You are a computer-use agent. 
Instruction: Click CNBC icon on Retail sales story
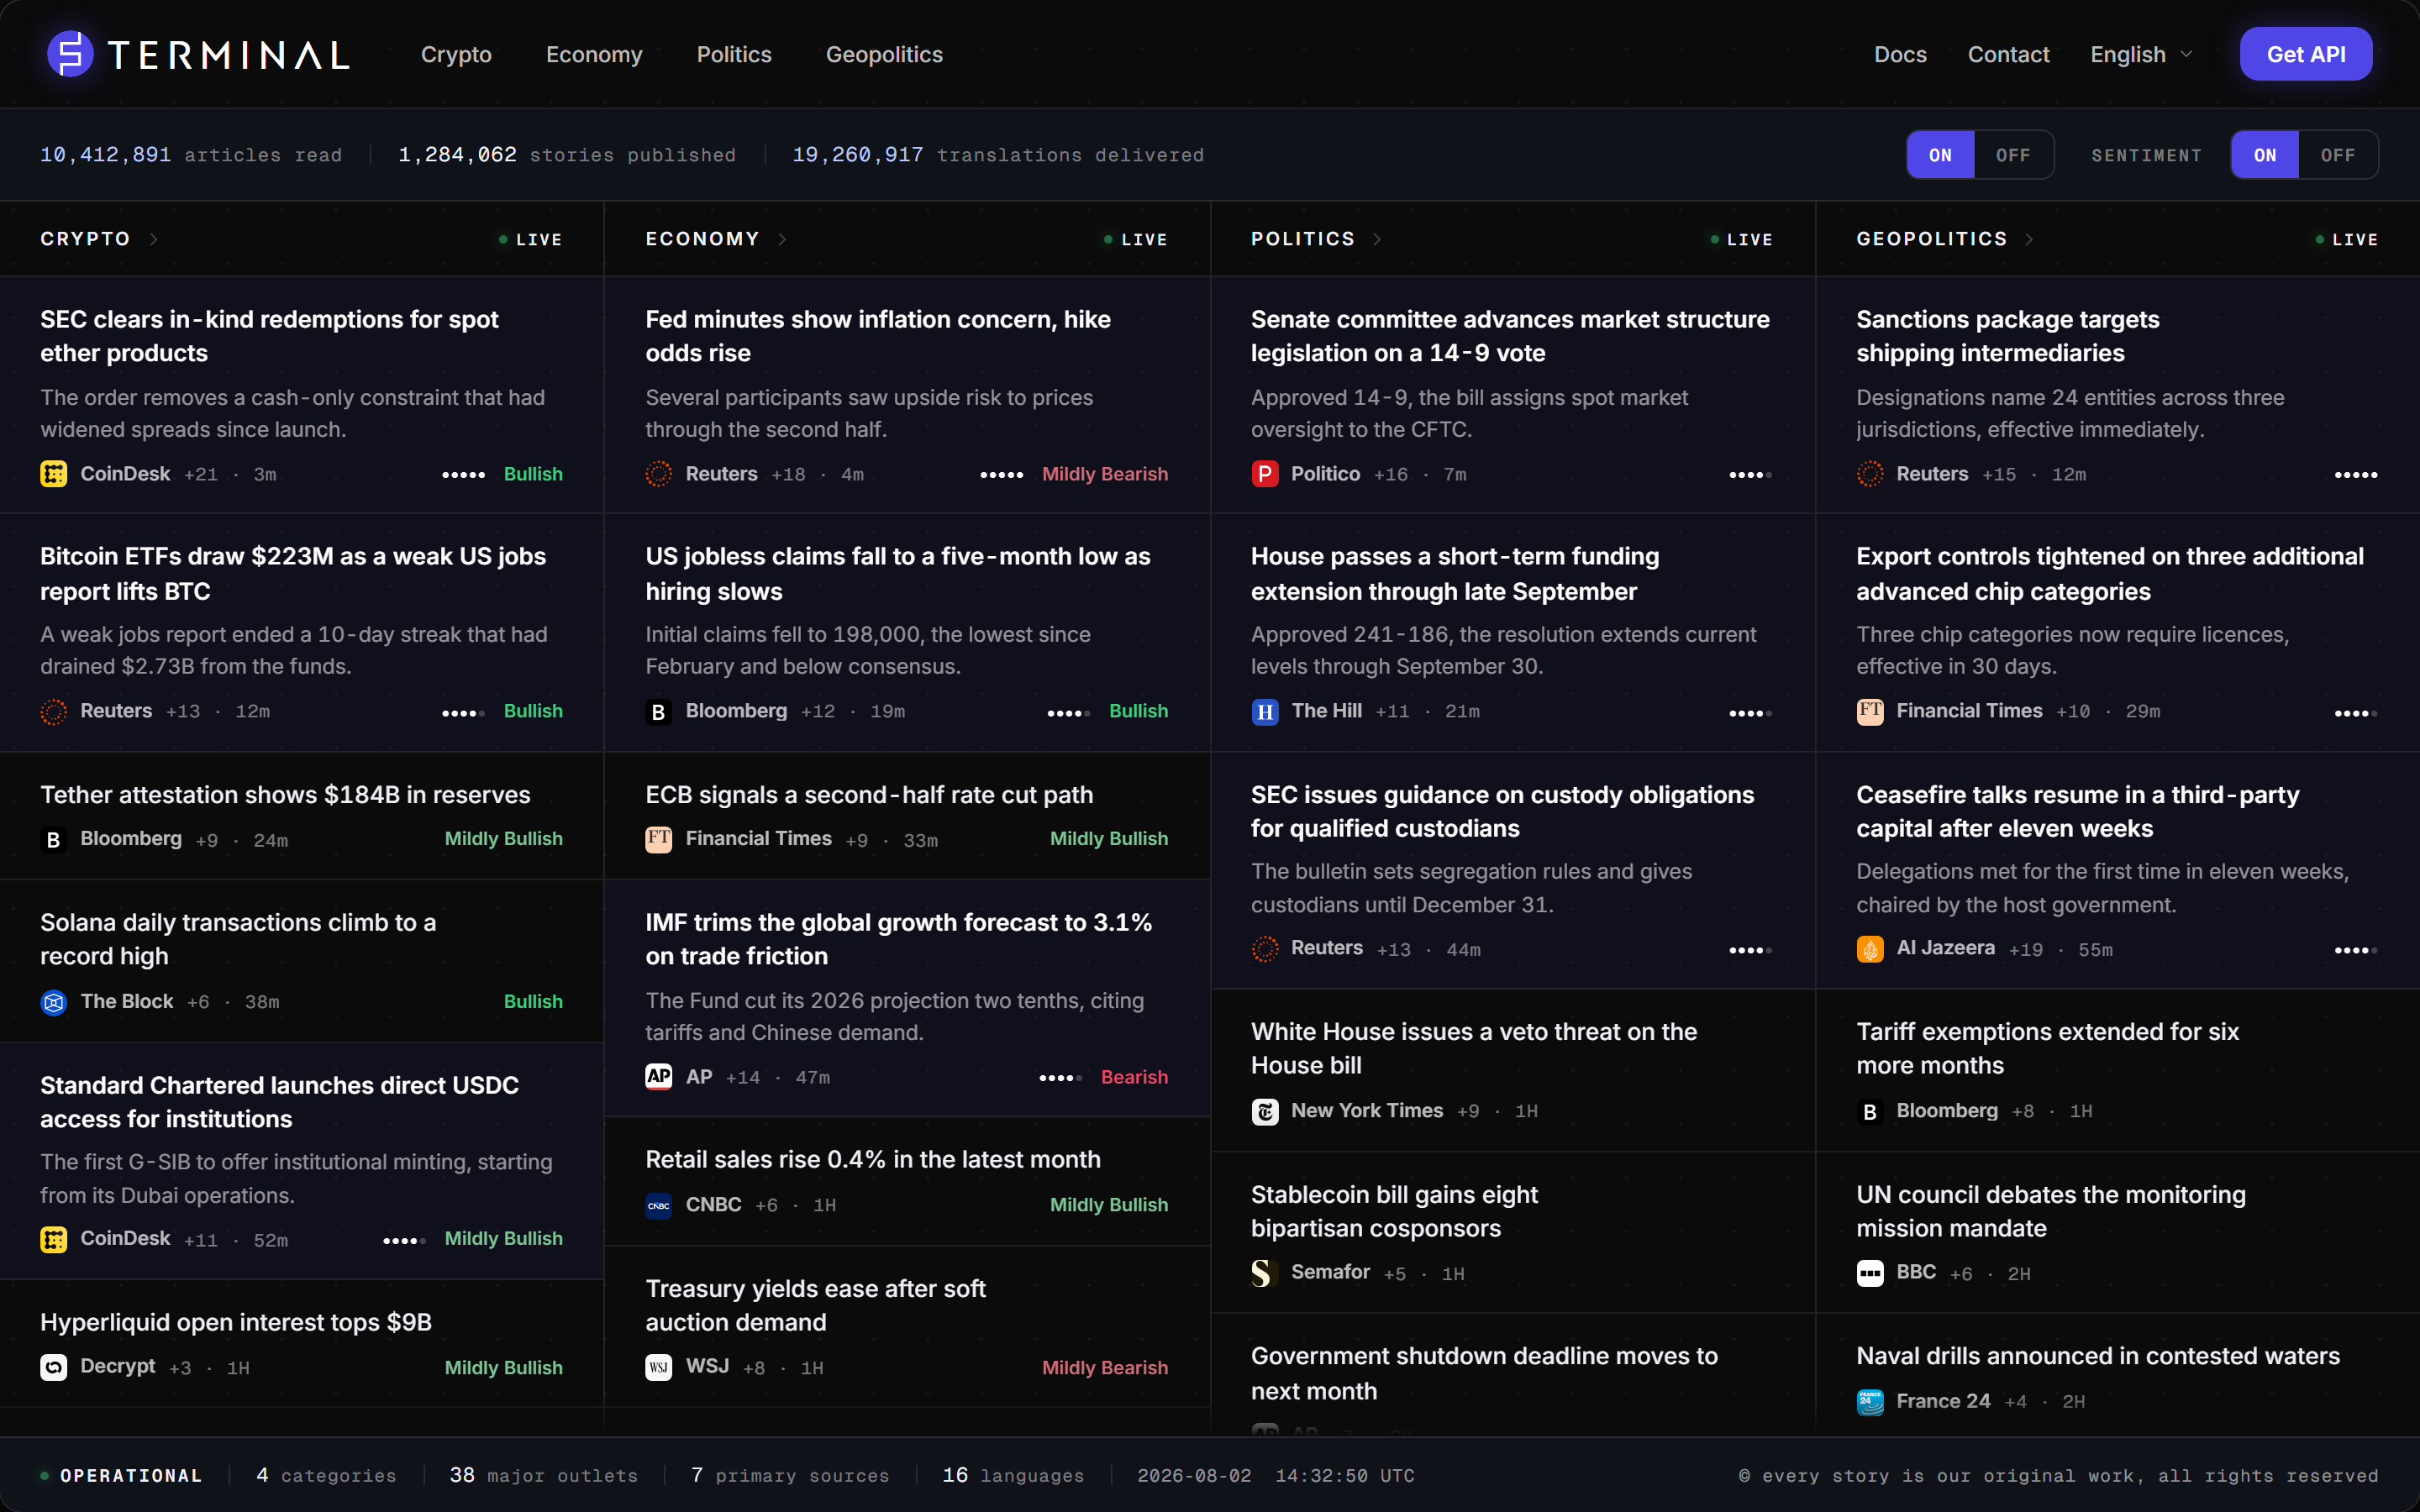point(659,1205)
